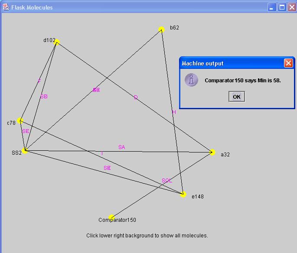
Task: Close the Machine output dialog
Action: (x=288, y=63)
